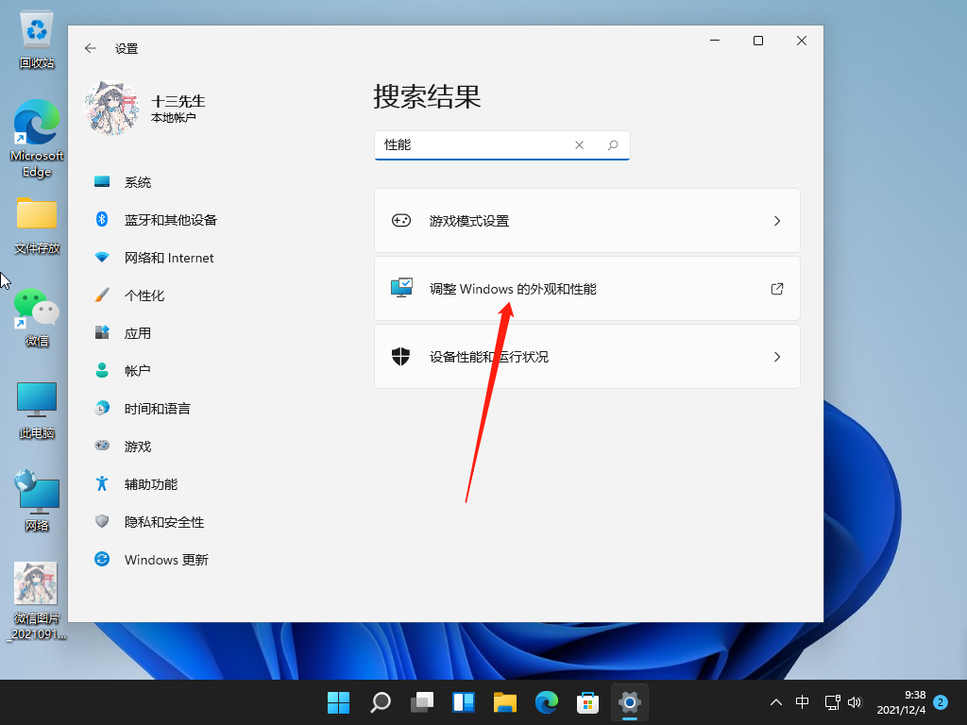Expand the system tray hidden icons chevron

pos(776,702)
